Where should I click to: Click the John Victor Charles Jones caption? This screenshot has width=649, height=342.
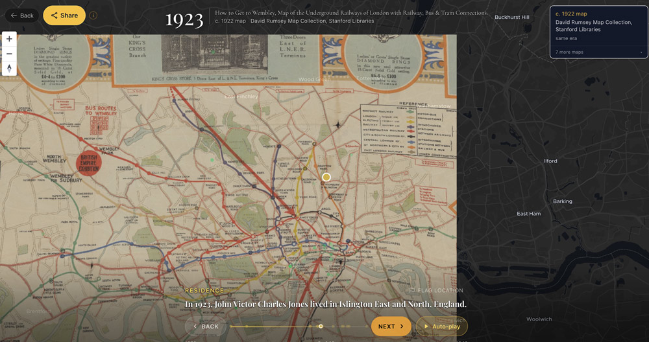click(326, 304)
